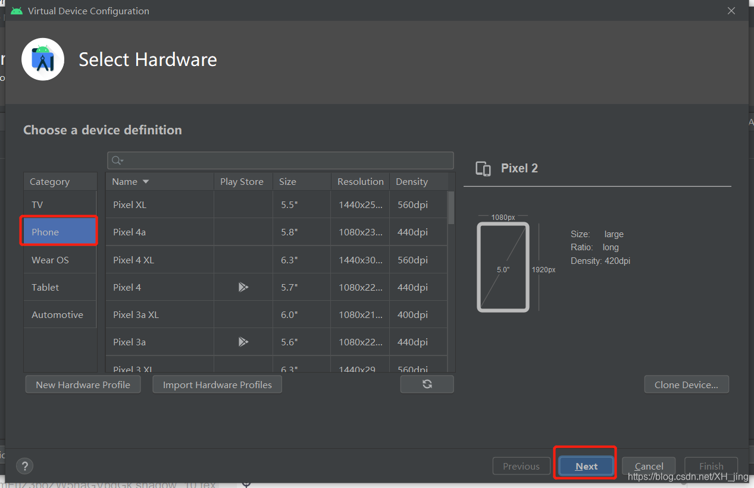Close the Virtual Device Configuration dialog
Viewport: 754px width, 488px height.
pos(731,11)
